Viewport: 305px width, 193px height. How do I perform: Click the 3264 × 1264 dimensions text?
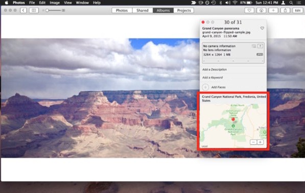pyautogui.click(x=213, y=55)
